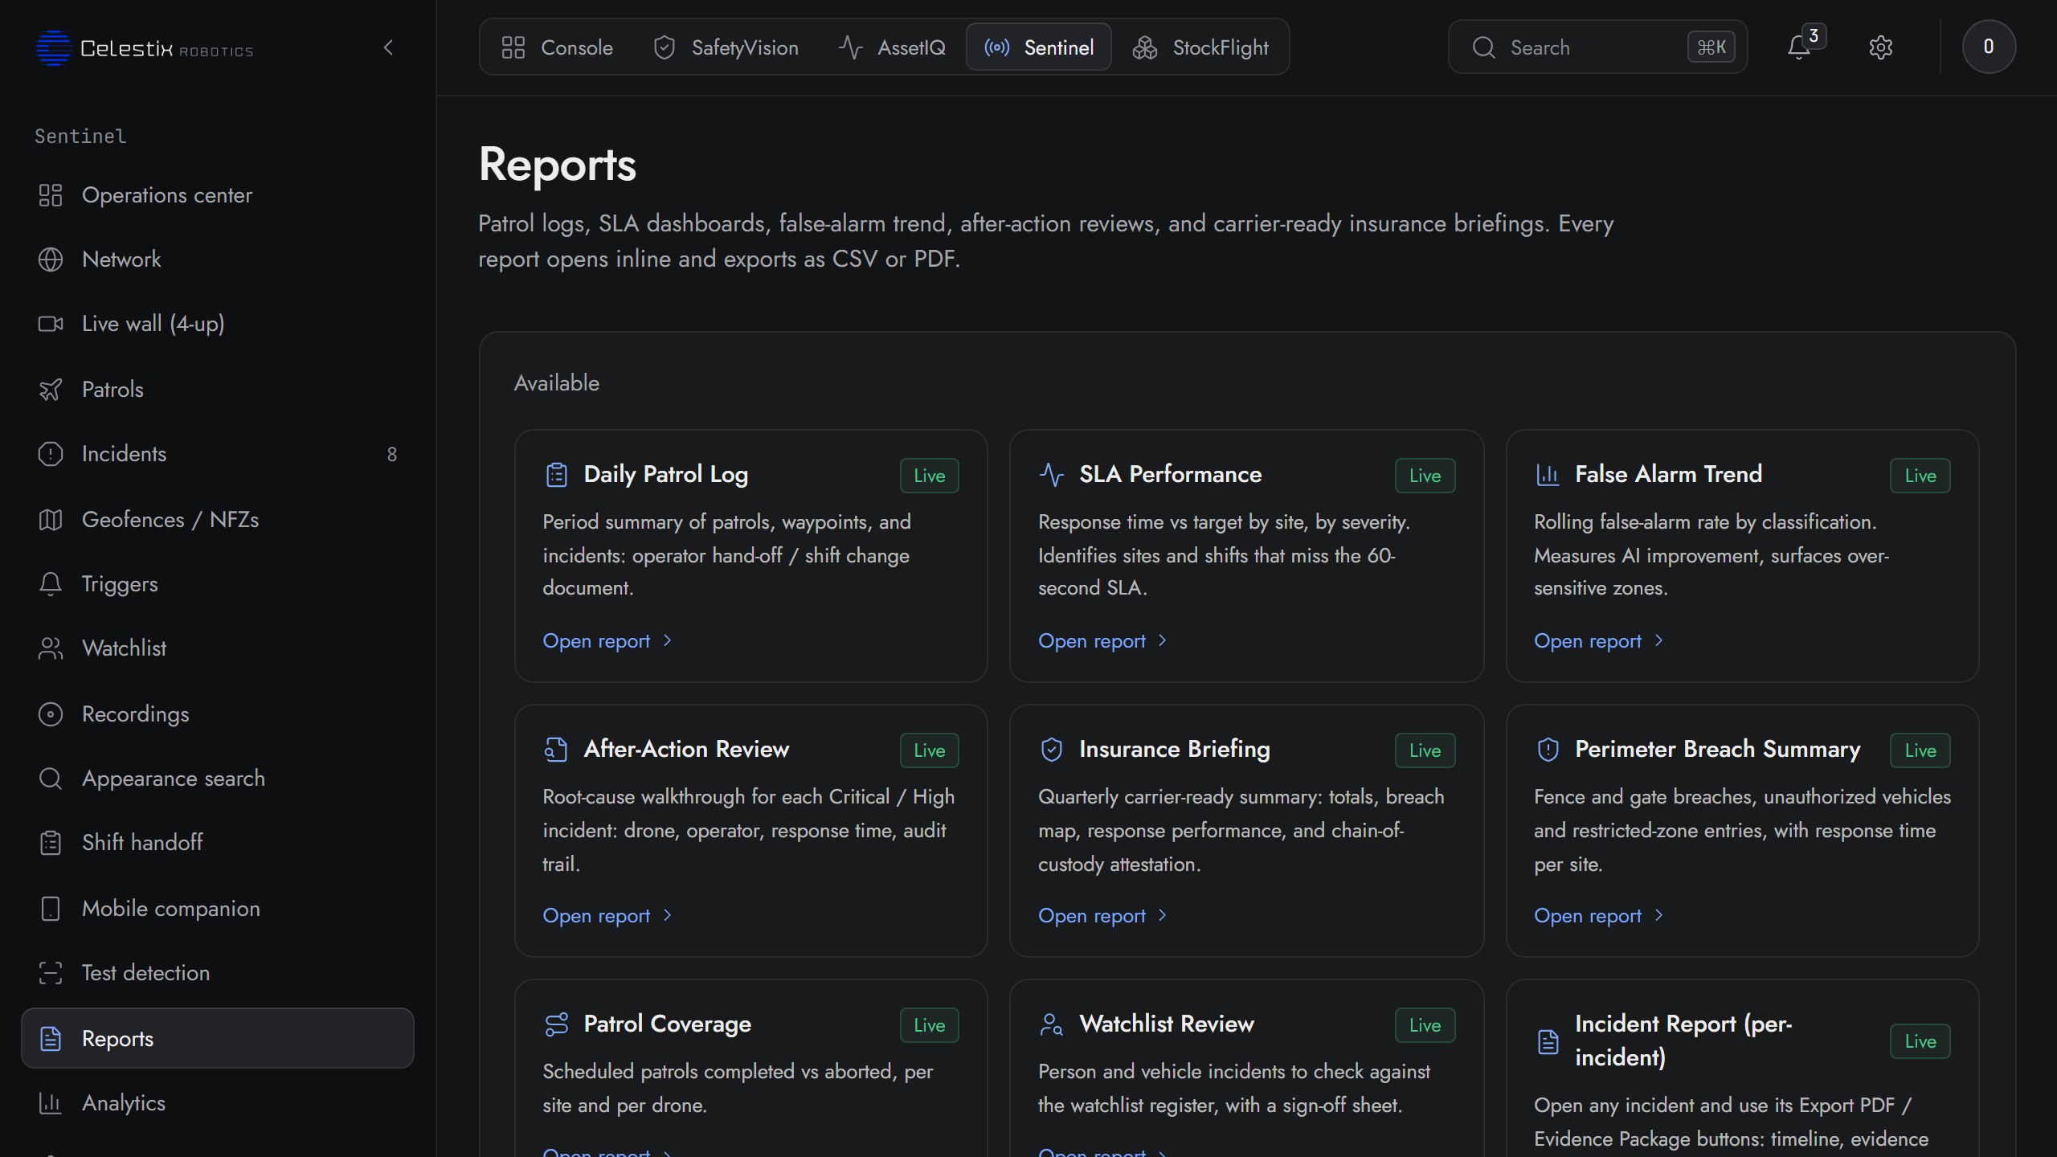Click the Available section heading
The height and width of the screenshot is (1157, 2057).
point(557,383)
